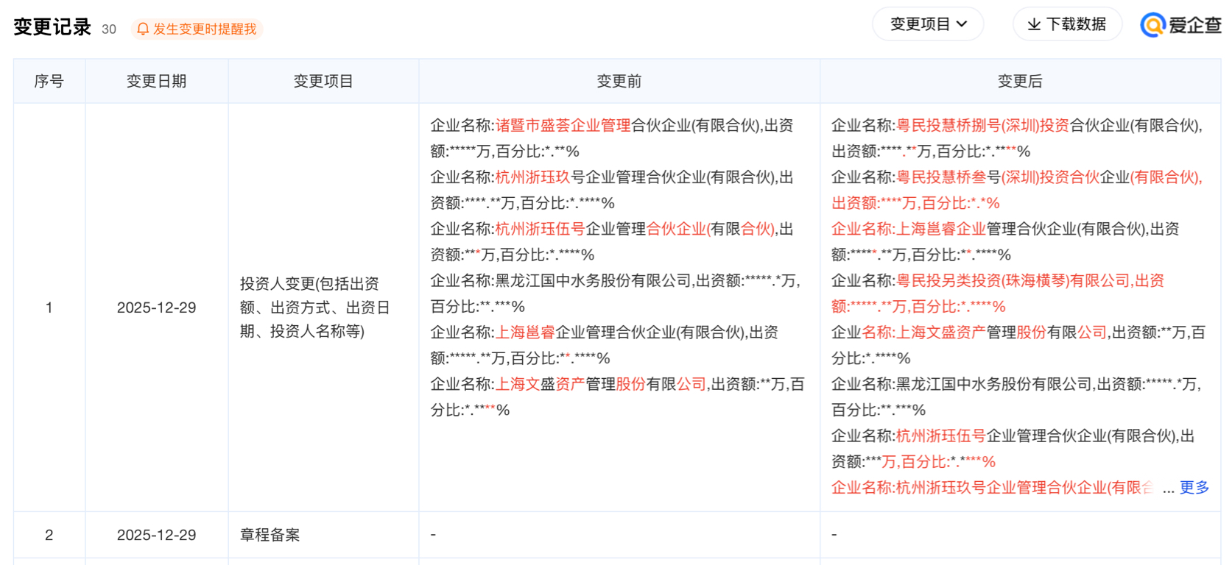Click the 变更日期 column header
The image size is (1232, 565).
[157, 81]
